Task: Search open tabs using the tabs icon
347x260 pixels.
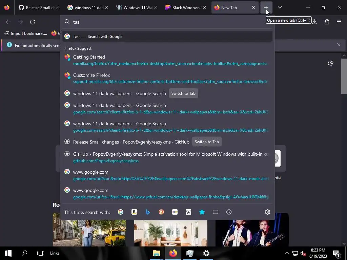Action: [x=215, y=212]
